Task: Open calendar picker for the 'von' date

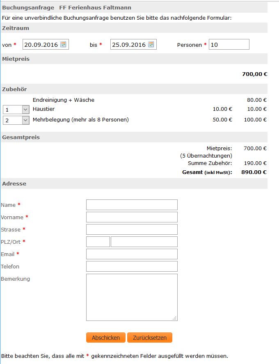Action: 63,44
